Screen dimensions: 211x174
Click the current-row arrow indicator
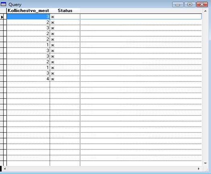tap(2, 17)
